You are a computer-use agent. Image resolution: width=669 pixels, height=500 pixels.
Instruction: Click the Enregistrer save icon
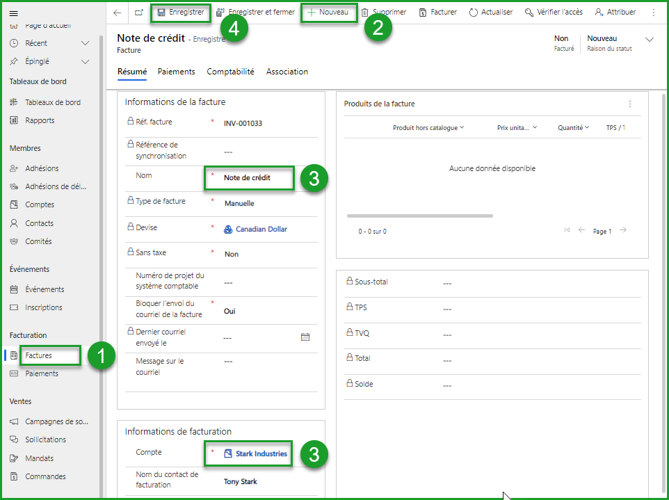pyautogui.click(x=161, y=13)
